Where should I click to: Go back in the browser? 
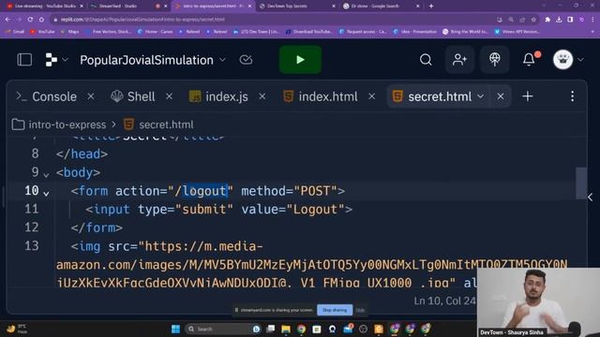click(7, 19)
